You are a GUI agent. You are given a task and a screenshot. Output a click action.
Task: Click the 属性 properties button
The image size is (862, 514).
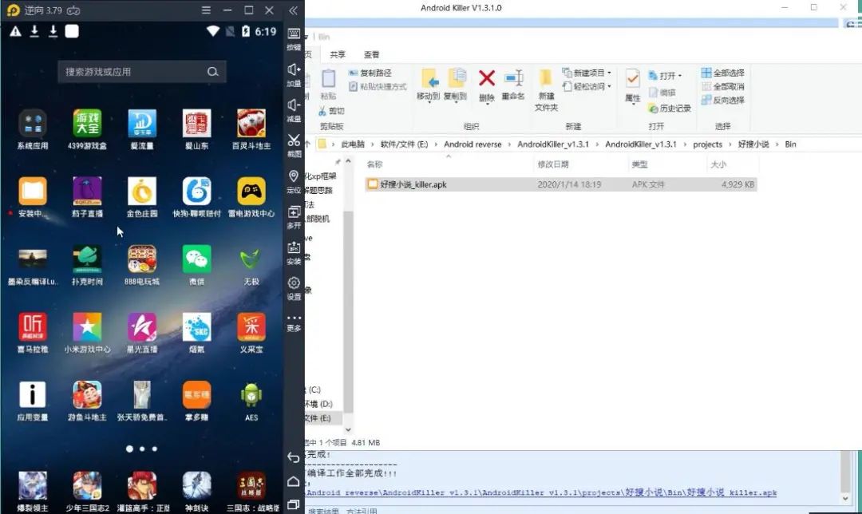pos(633,86)
